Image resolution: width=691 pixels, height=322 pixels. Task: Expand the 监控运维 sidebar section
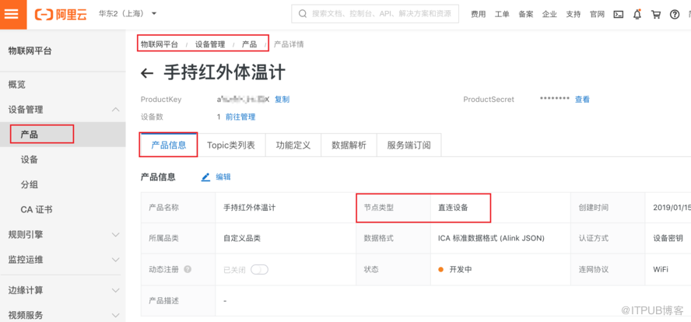click(x=115, y=259)
